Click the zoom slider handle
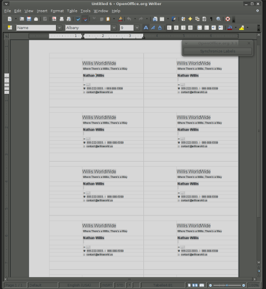 click(x=227, y=285)
